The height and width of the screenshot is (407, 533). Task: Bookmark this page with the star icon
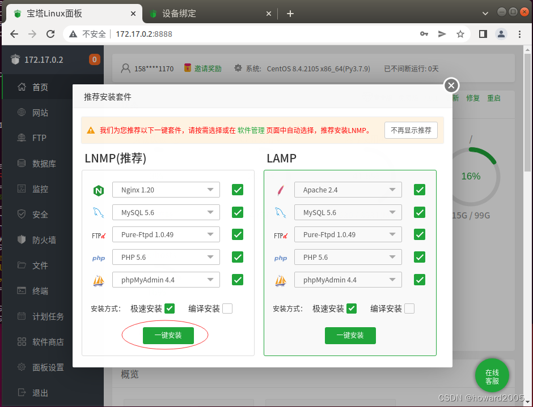(460, 34)
